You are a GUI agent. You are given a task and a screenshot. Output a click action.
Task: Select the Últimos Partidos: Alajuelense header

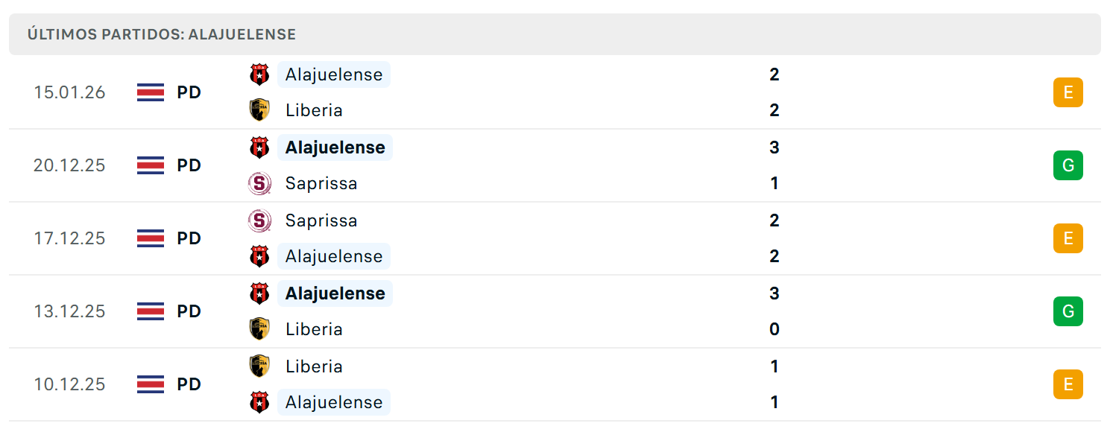pyautogui.click(x=555, y=34)
